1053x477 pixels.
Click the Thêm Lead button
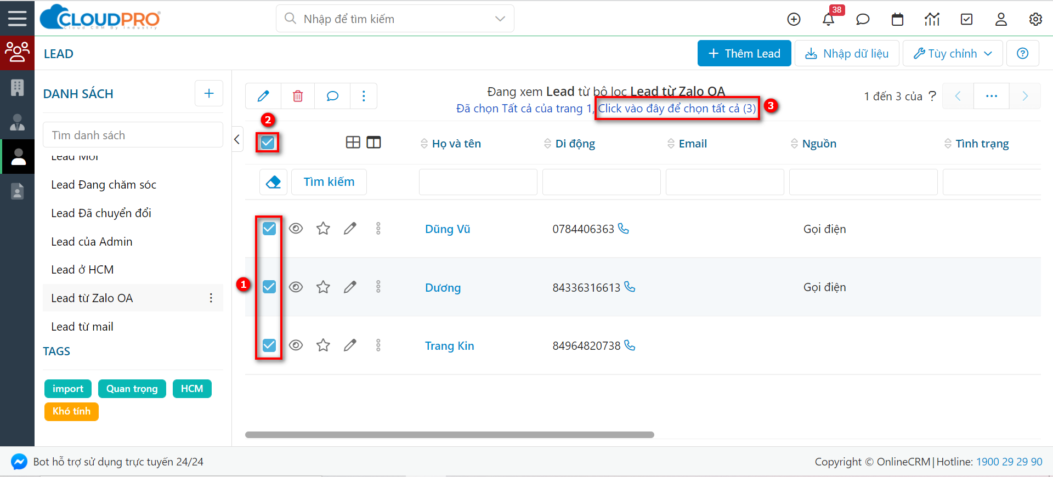[x=744, y=53]
